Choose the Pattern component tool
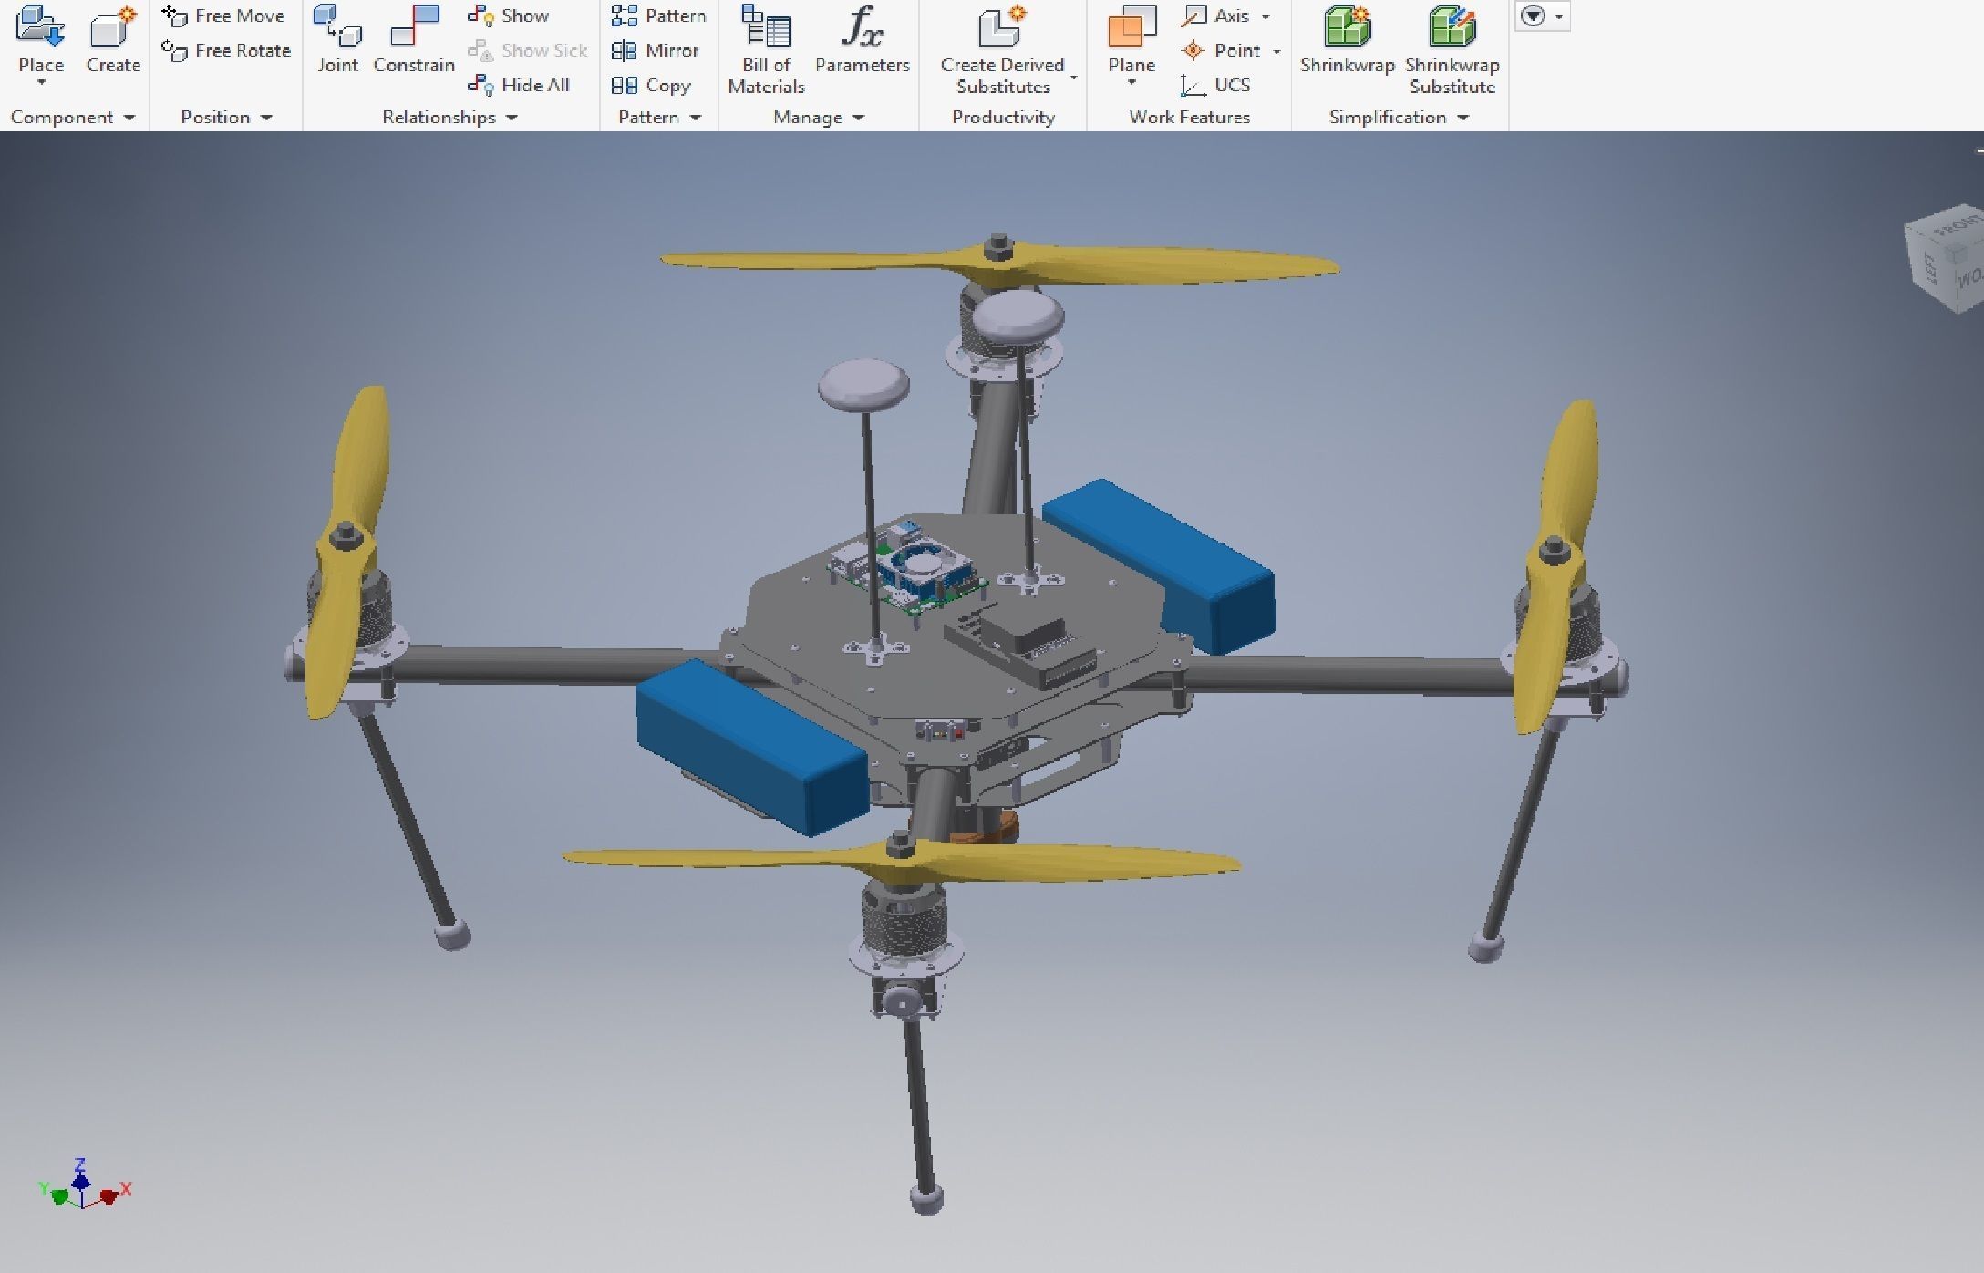This screenshot has height=1273, width=1984. (658, 16)
